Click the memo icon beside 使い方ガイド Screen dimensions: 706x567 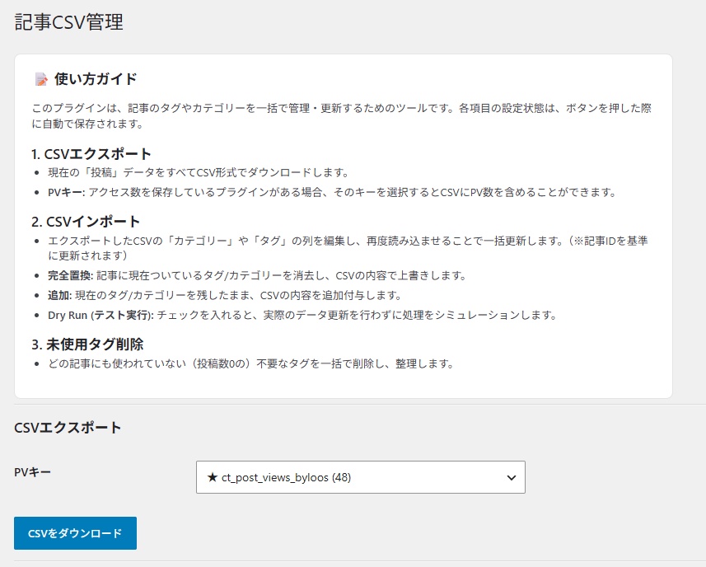pos(41,79)
